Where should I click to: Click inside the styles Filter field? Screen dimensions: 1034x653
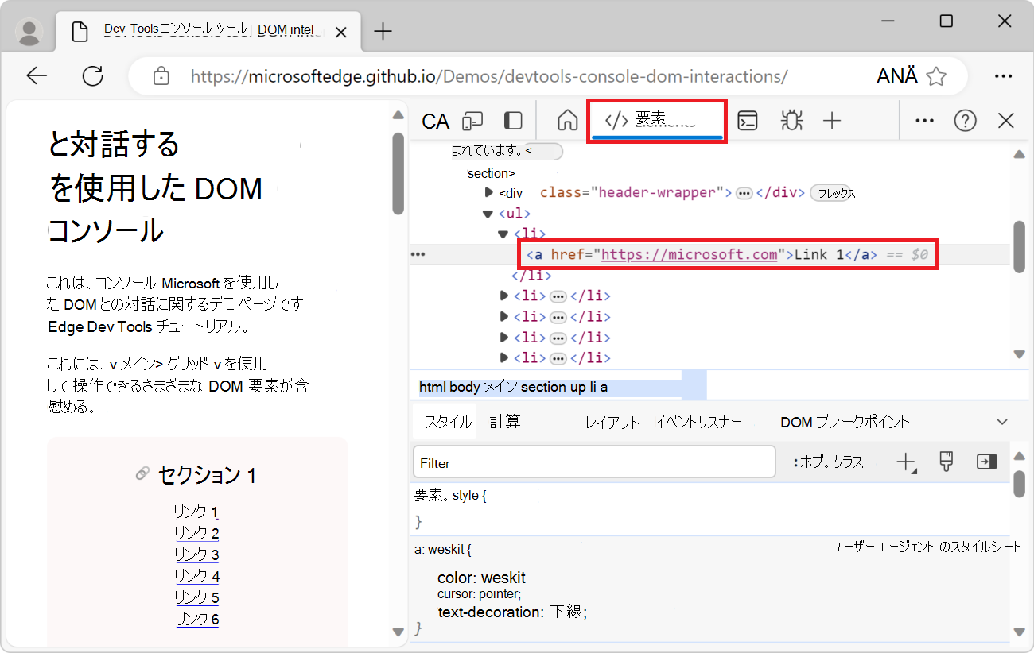pos(593,462)
